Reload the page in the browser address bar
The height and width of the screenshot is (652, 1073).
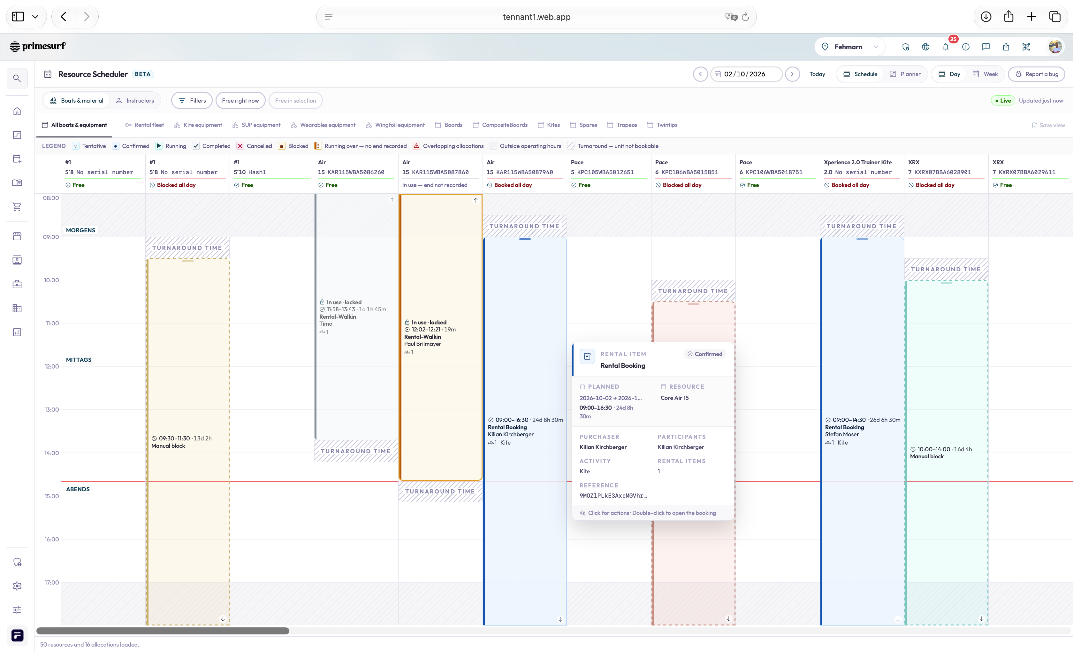click(x=746, y=17)
